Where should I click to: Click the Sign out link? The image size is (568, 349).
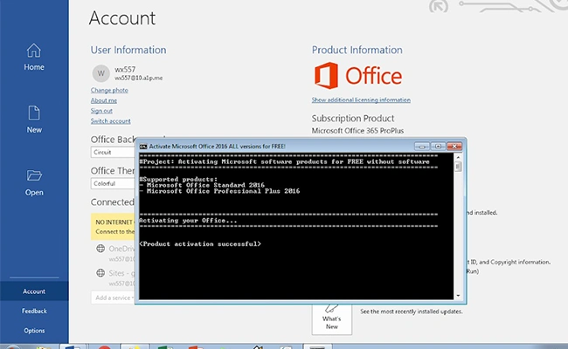[x=101, y=111]
